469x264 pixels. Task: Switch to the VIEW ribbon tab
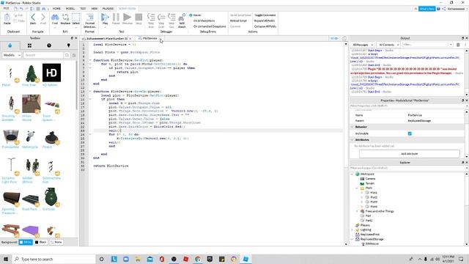(95, 8)
